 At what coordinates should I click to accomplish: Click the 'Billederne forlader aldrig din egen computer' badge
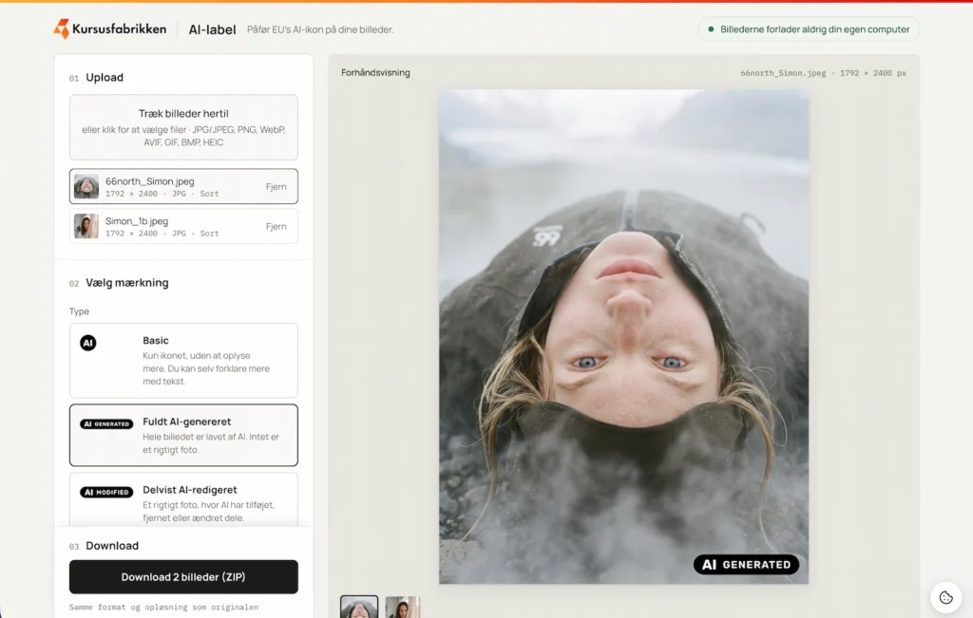[x=809, y=29]
